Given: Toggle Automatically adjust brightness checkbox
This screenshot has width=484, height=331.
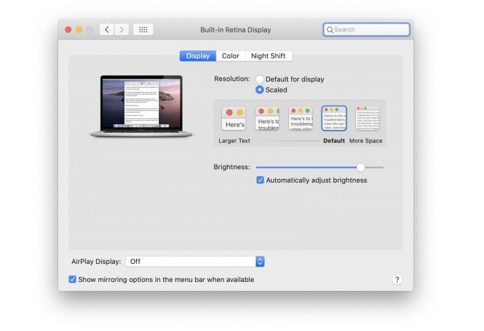Looking at the screenshot, I should [260, 180].
